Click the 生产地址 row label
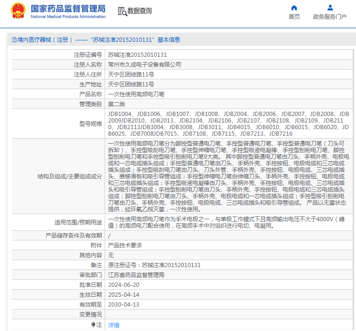The image size is (356, 331). pyautogui.click(x=91, y=85)
